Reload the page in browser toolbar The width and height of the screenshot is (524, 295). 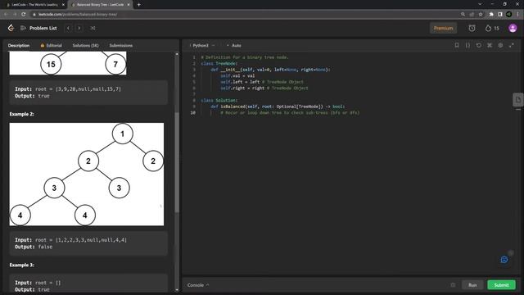coord(24,14)
